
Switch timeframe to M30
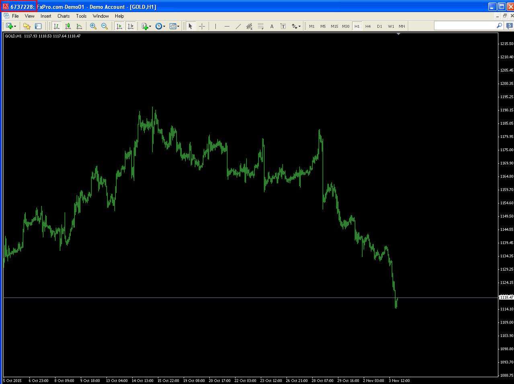346,26
